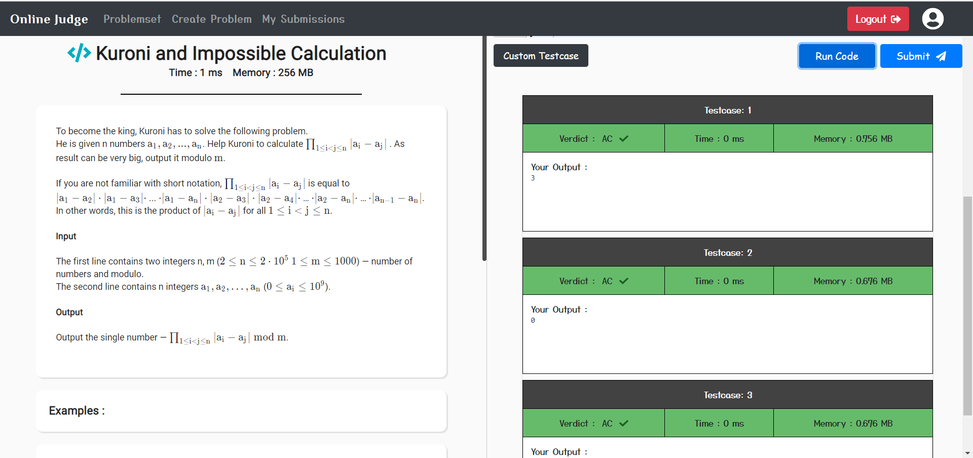Image resolution: width=973 pixels, height=458 pixels.
Task: Click the code brackets icon beside problem title
Action: tap(79, 53)
